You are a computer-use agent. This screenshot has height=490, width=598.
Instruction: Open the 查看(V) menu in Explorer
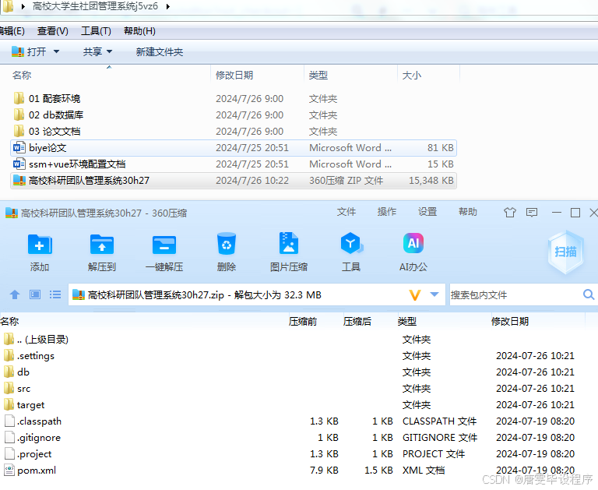[53, 31]
